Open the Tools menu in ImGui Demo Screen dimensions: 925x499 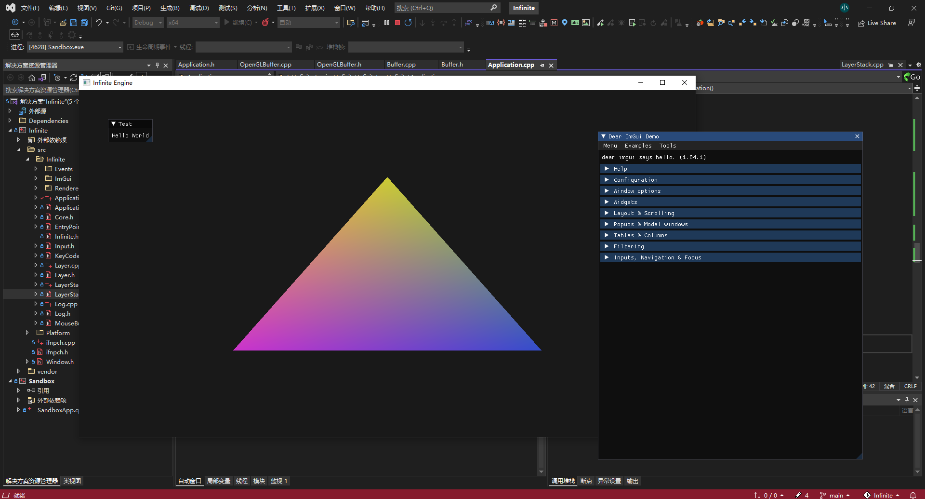[668, 146]
